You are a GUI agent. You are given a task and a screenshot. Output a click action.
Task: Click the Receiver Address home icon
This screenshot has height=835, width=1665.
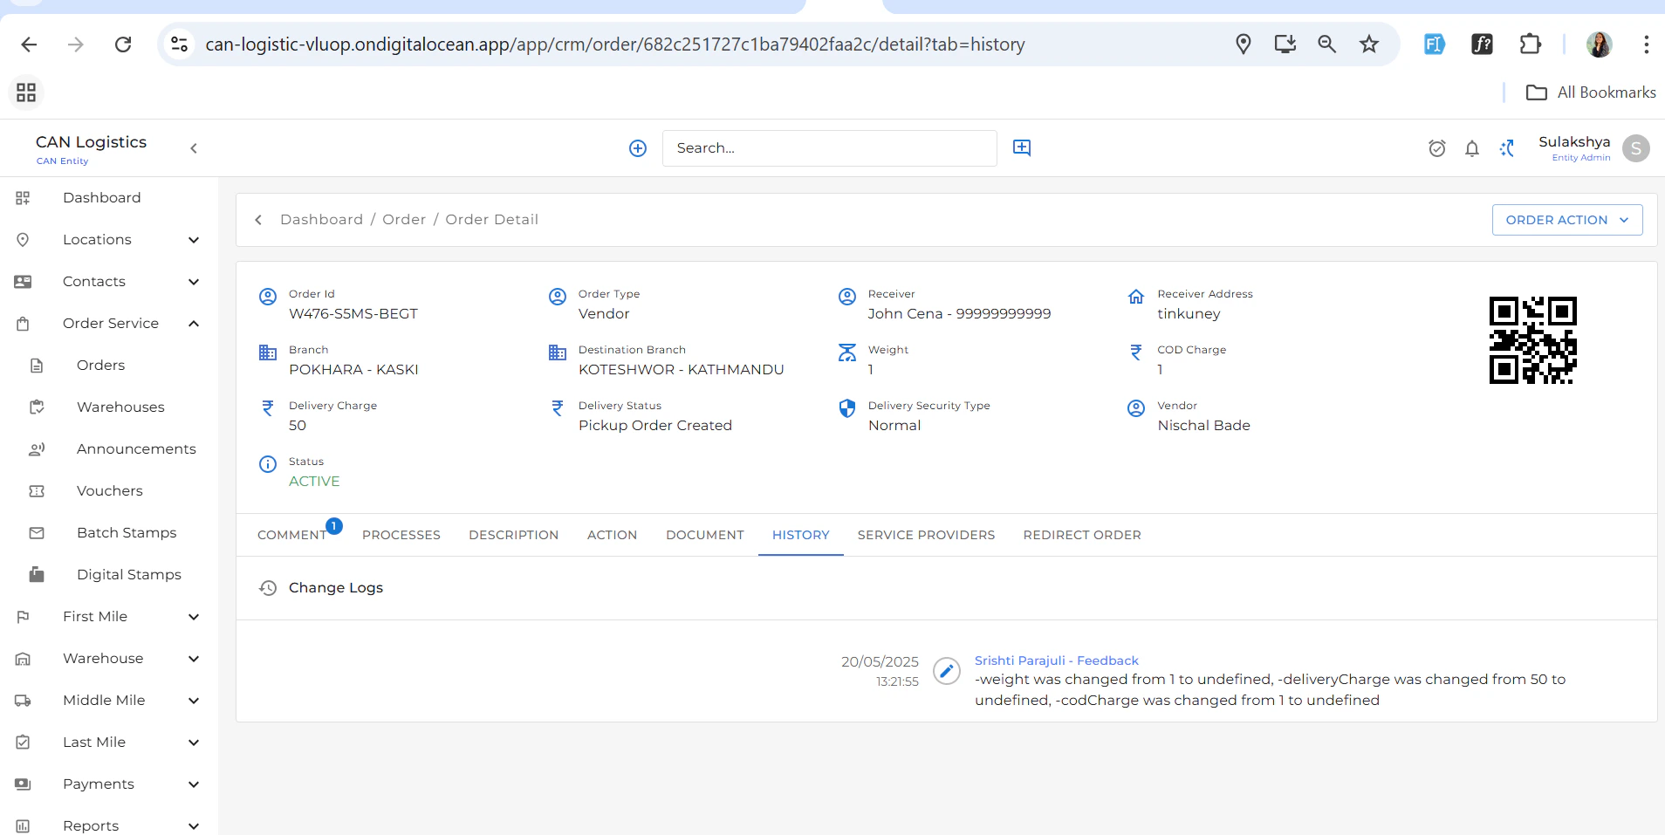coord(1136,297)
